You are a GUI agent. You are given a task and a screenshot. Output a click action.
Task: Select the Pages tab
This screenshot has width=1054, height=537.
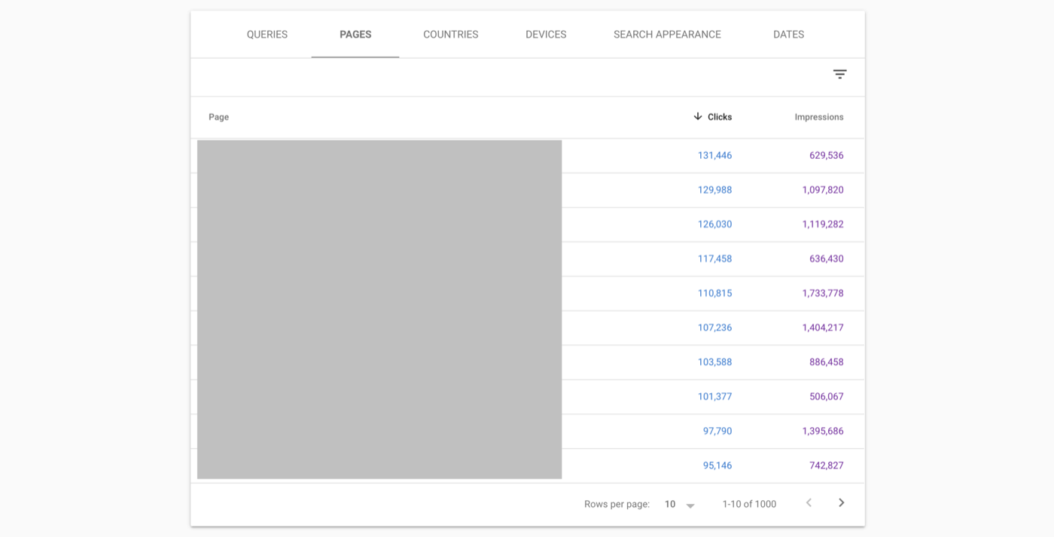click(355, 35)
